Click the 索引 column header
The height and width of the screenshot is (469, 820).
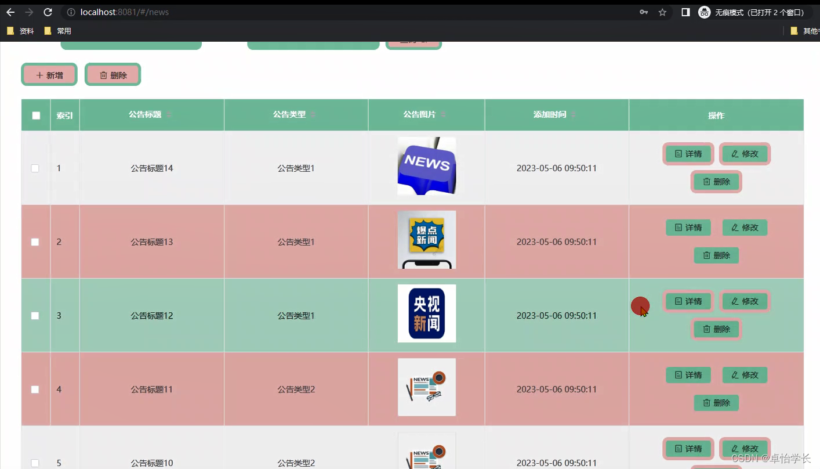pos(64,116)
